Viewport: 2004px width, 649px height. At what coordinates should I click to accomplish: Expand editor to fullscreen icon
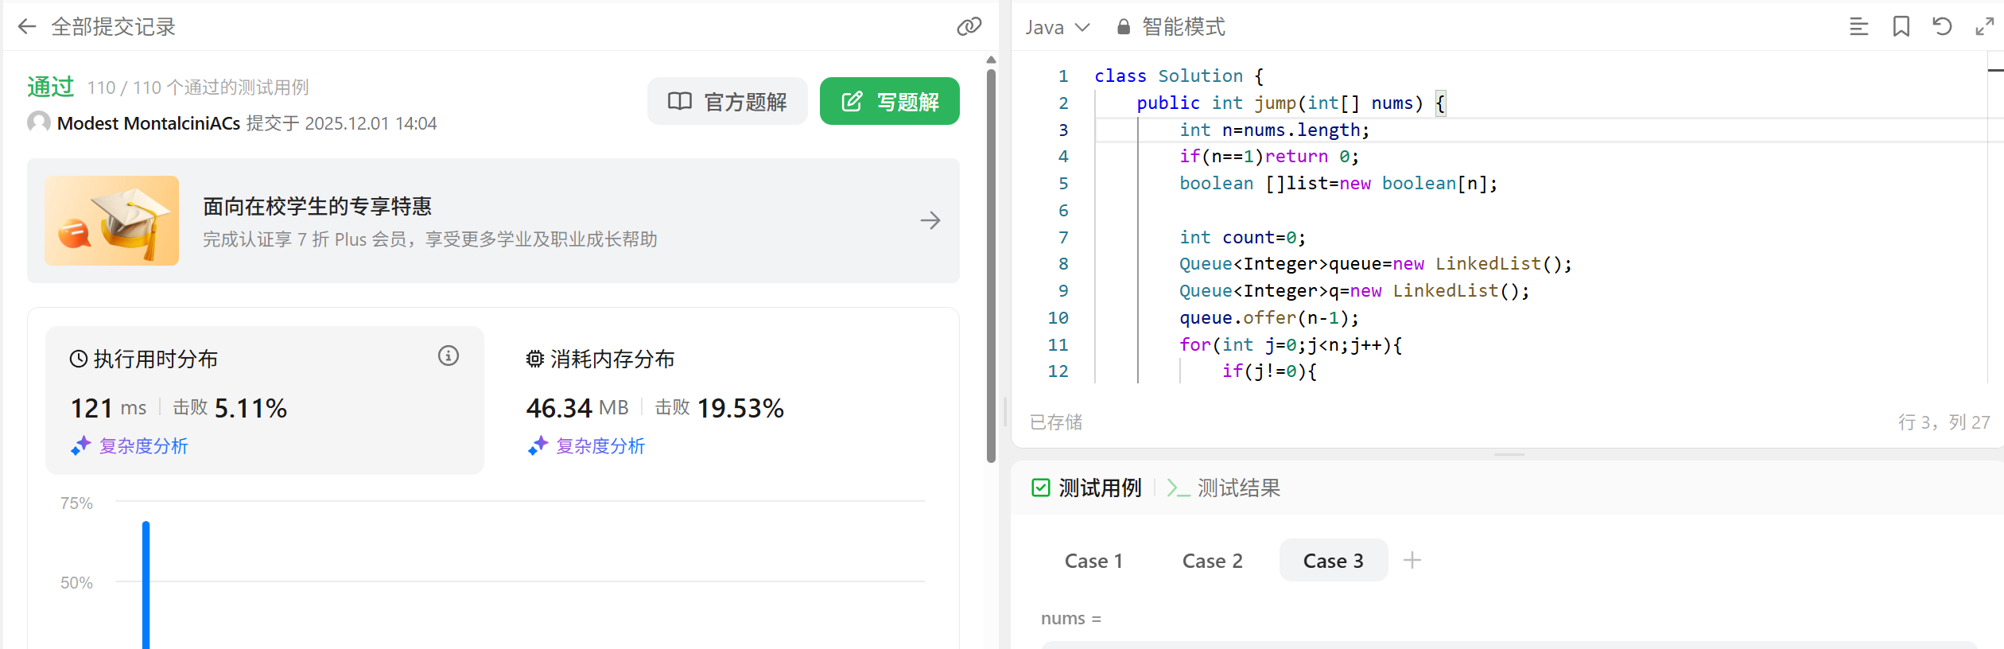coord(1984,27)
